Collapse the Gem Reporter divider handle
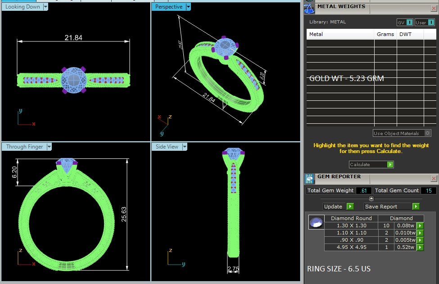Viewport: 439px width, 284px height. (371, 198)
